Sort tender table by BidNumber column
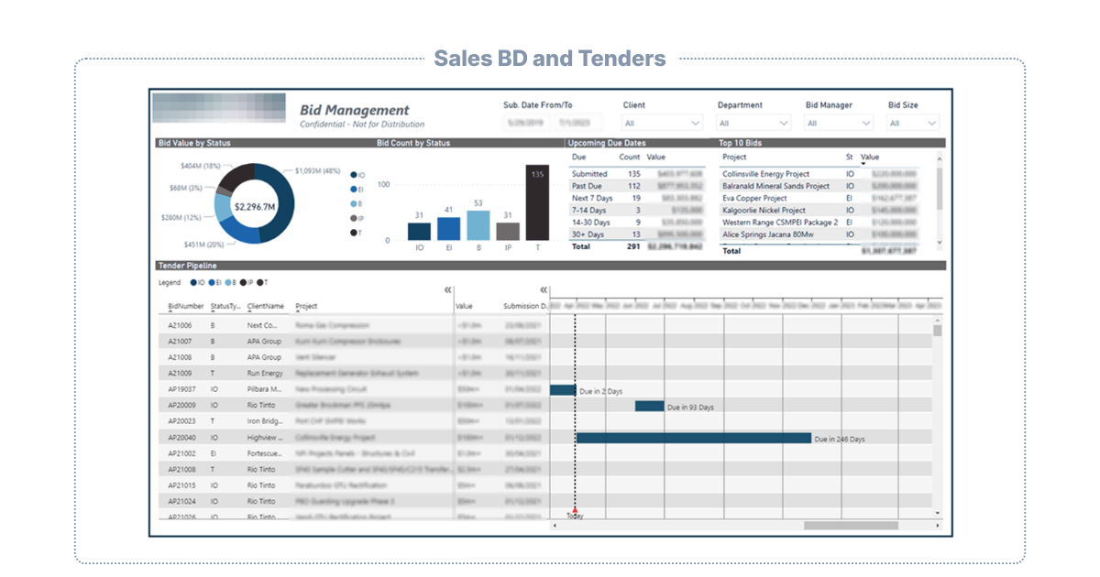The width and height of the screenshot is (1100, 577). pyautogui.click(x=186, y=306)
